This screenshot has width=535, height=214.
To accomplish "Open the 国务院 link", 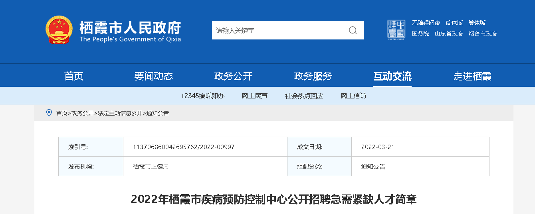I will 420,33.
